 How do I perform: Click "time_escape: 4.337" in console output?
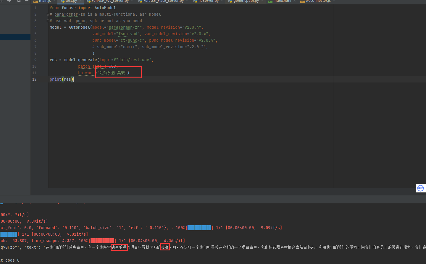(x=54, y=241)
